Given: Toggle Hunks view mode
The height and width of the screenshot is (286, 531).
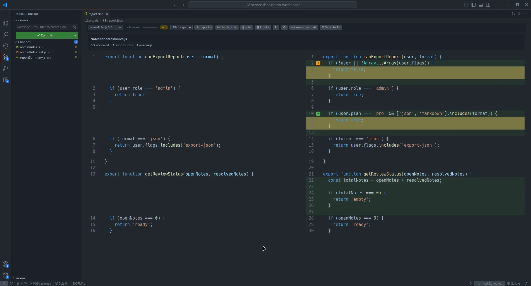Looking at the screenshot, I should click(263, 27).
